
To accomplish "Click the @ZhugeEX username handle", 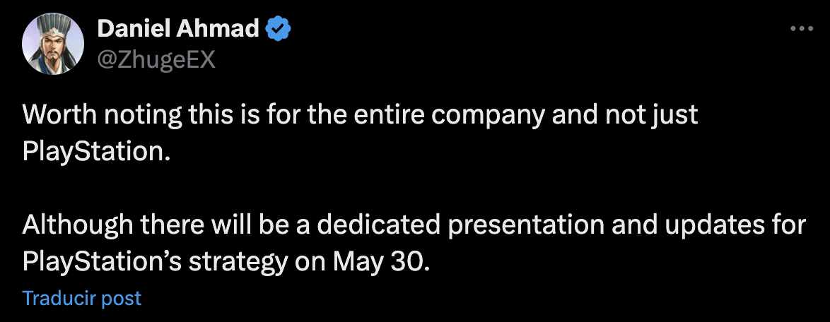I will click(x=157, y=61).
